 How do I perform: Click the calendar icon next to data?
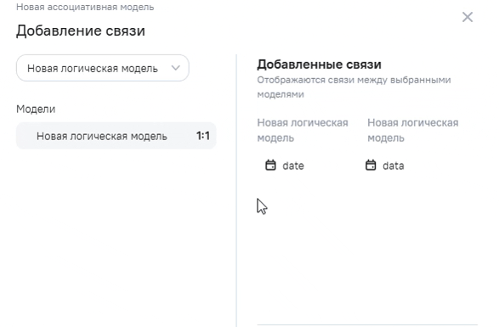(x=371, y=165)
